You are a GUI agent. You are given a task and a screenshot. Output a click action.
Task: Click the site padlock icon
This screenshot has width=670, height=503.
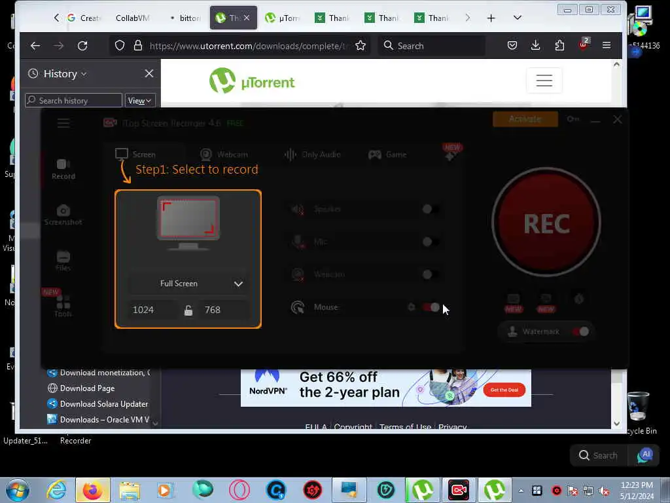[x=137, y=45]
